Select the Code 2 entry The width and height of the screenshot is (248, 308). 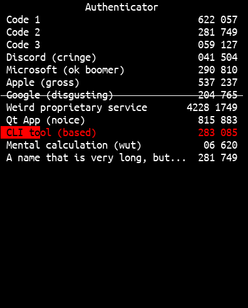[122, 32]
